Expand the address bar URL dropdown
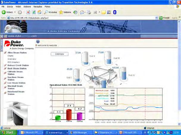Image resolution: width=181 pixels, height=135 pixels. click(157, 18)
